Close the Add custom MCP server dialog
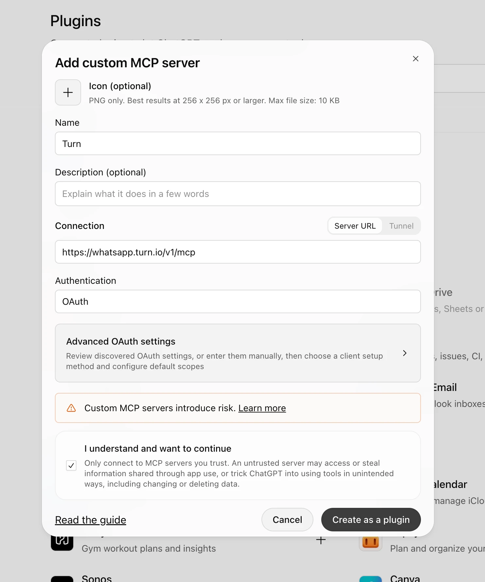 415,59
